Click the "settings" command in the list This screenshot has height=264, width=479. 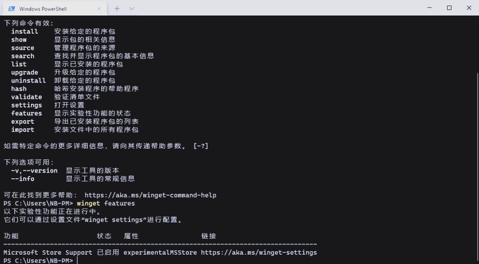tap(27, 105)
